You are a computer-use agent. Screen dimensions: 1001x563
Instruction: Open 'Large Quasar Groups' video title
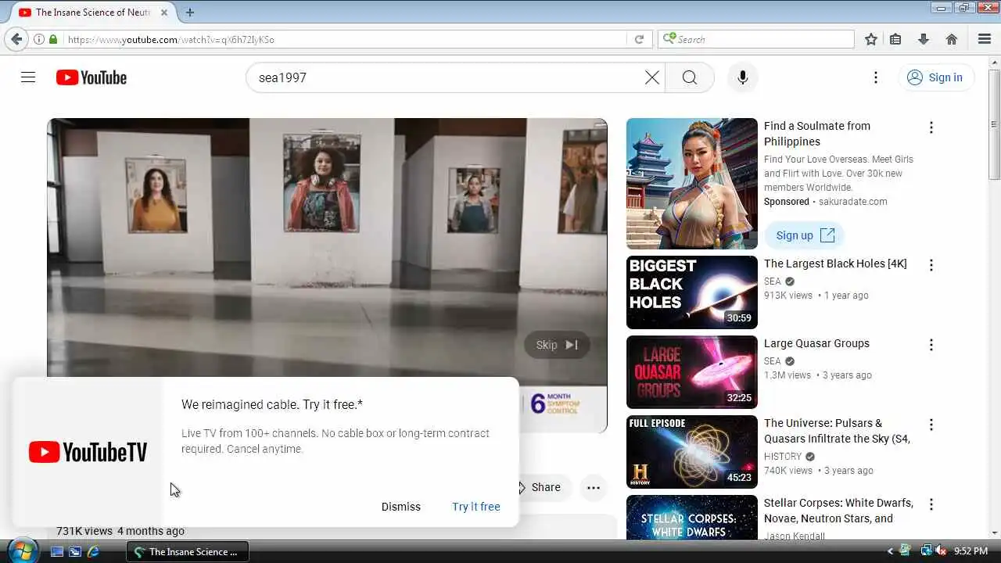click(x=816, y=343)
